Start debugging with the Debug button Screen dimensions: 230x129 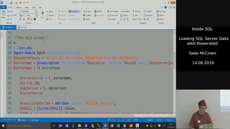coord(50,11)
